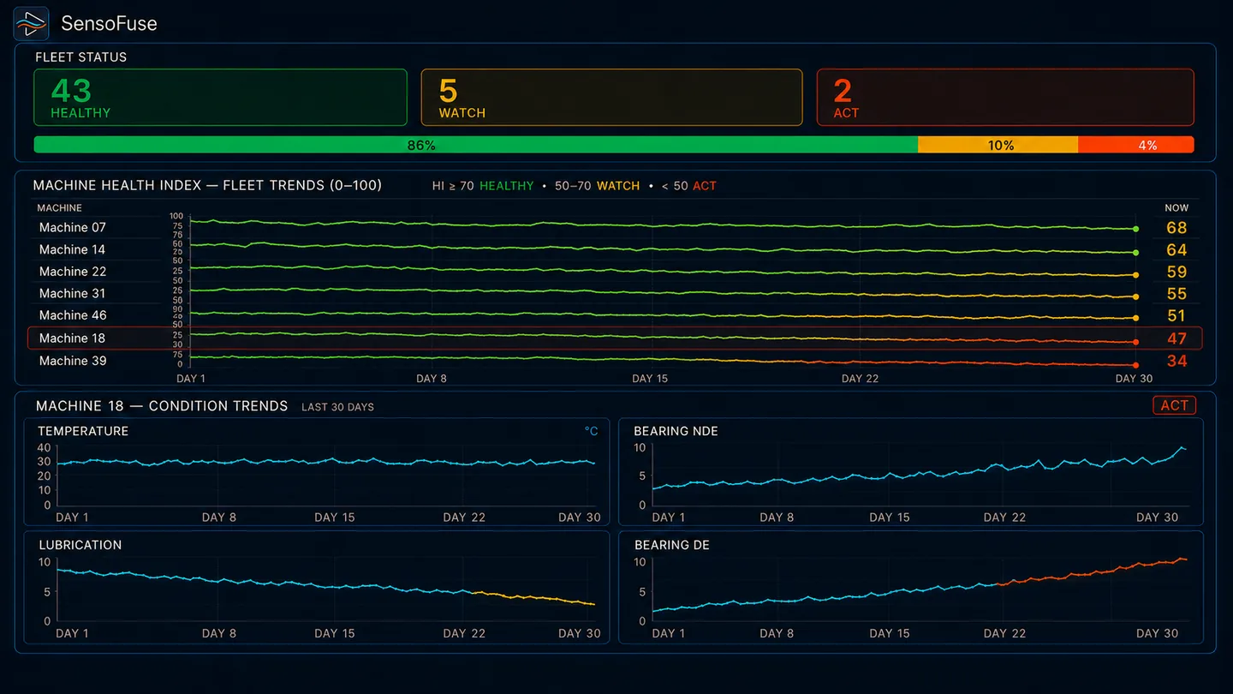
Task: Click the MACHINE column header
Action: [x=60, y=208]
